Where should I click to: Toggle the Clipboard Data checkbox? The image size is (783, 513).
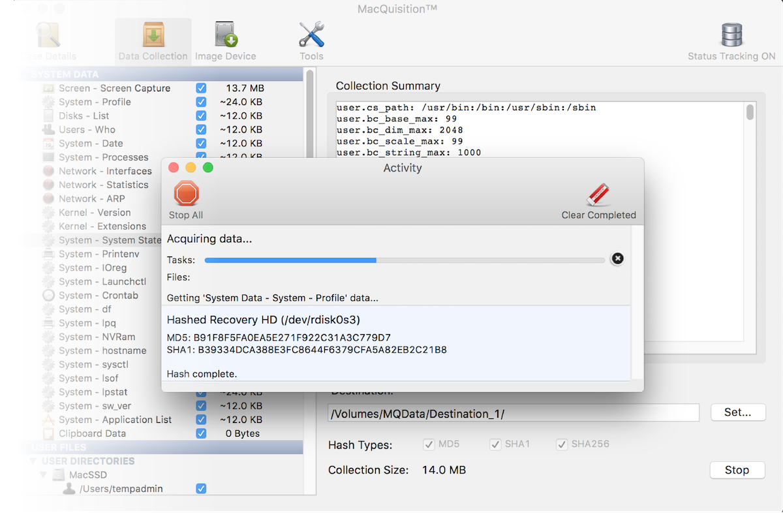(200, 433)
